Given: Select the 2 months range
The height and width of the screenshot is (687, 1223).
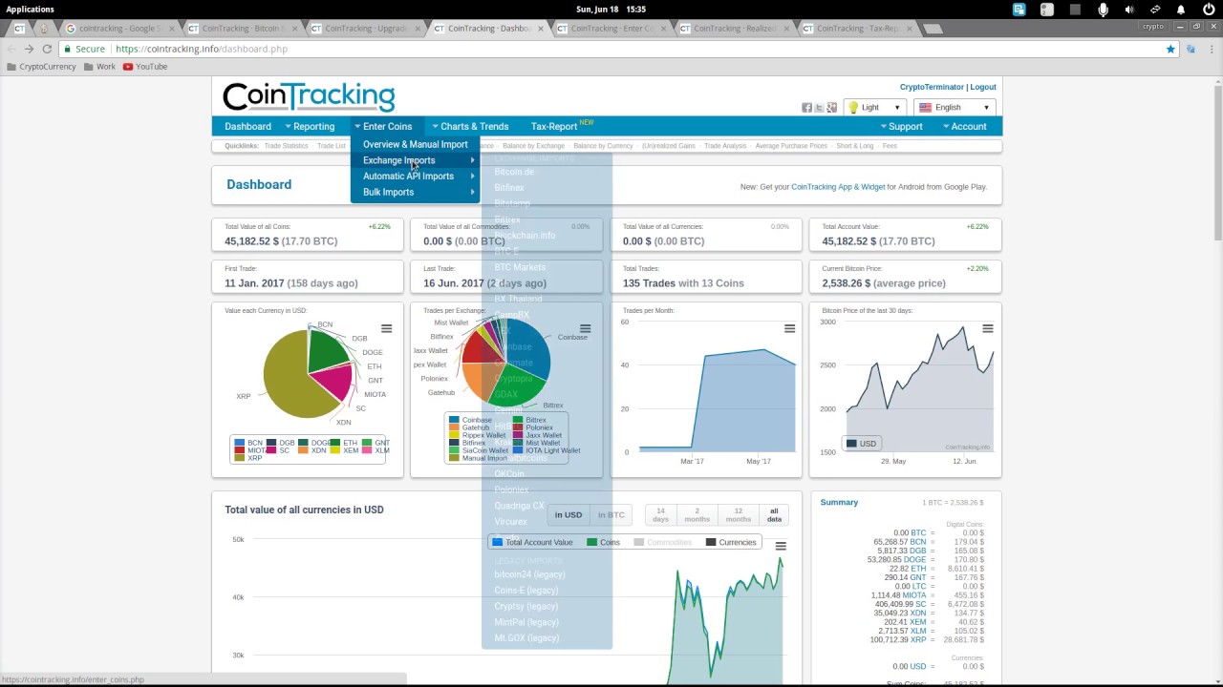Looking at the screenshot, I should pyautogui.click(x=697, y=515).
